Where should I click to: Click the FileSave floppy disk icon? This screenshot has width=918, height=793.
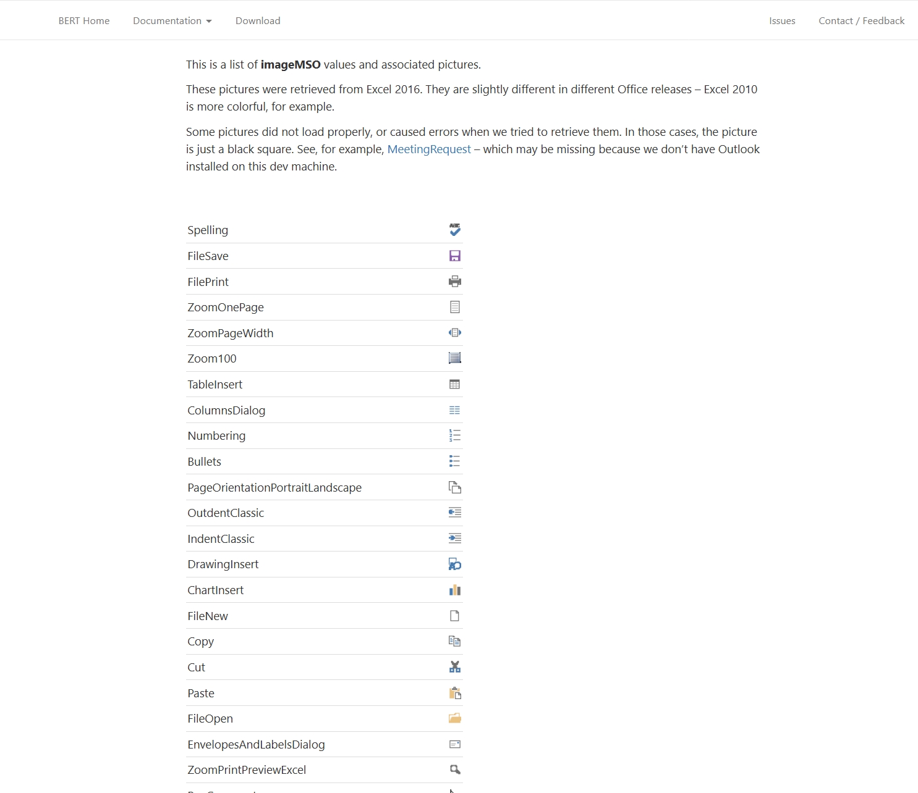point(455,256)
